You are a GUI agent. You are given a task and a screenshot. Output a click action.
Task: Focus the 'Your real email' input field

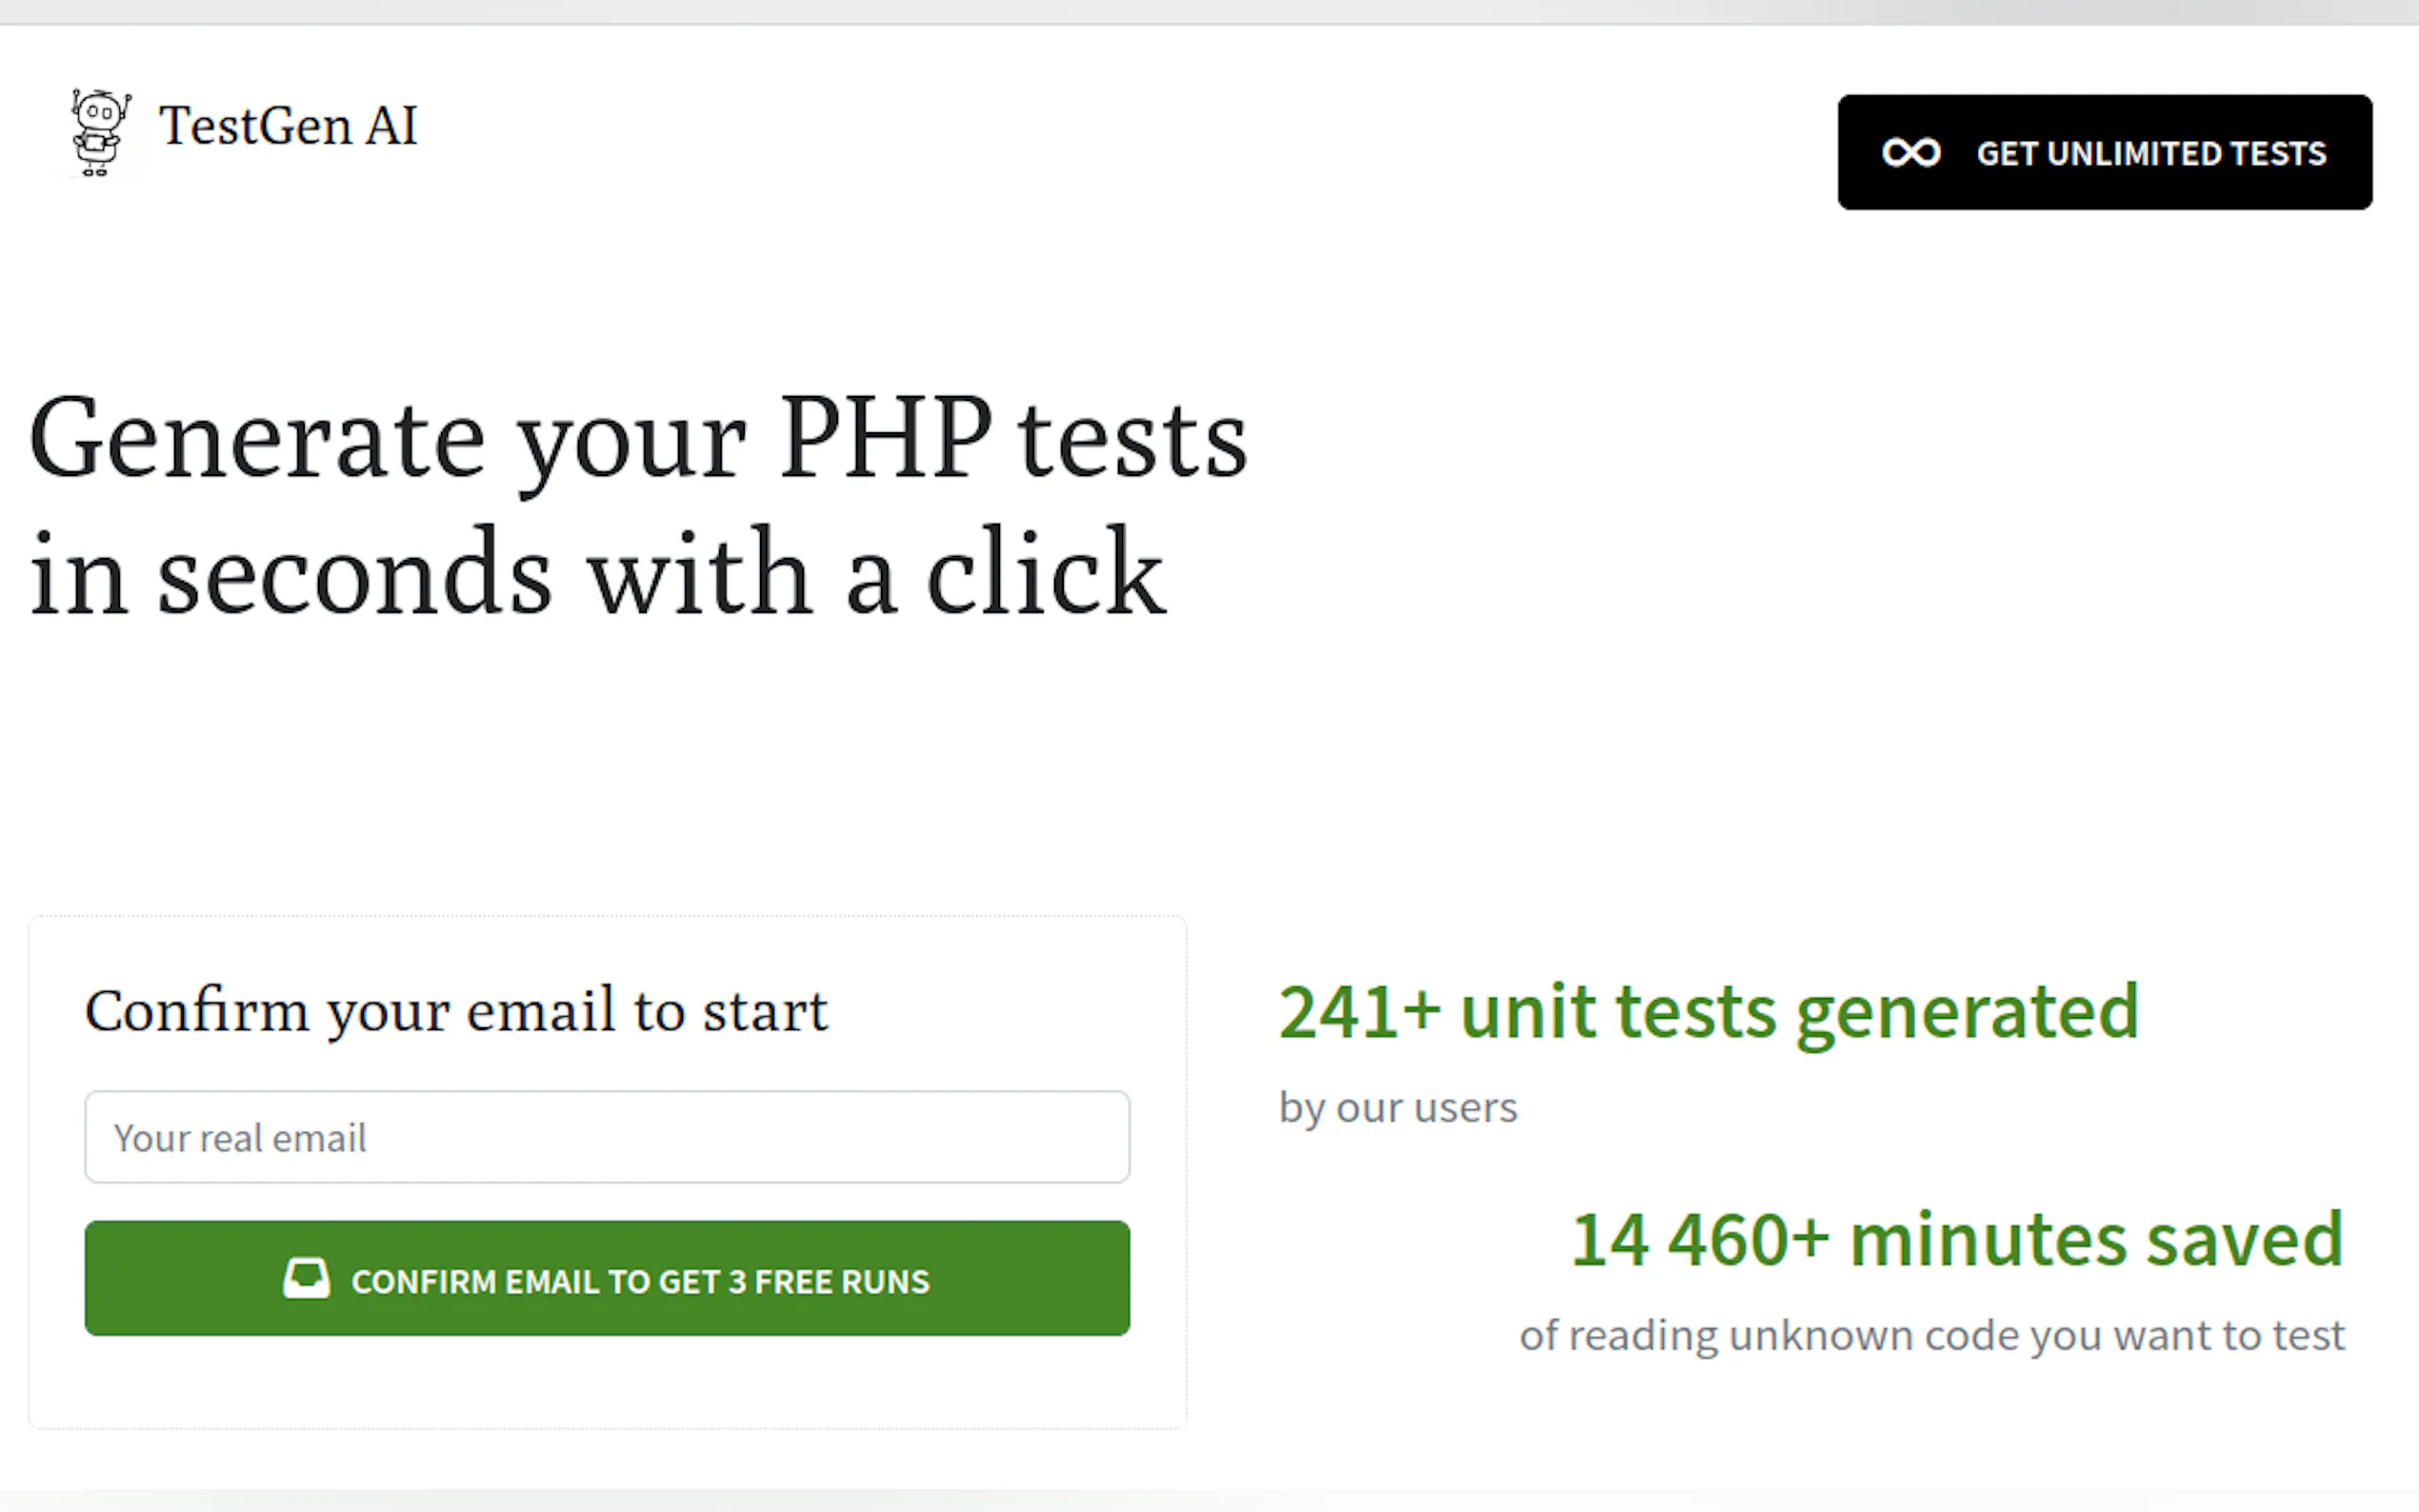pos(607,1137)
